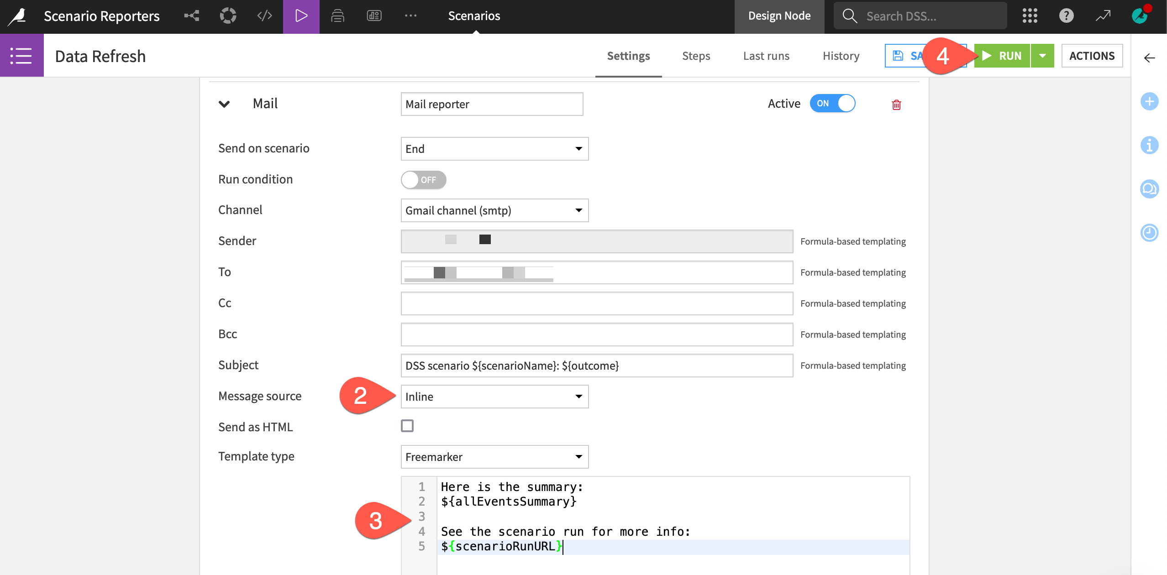The image size is (1167, 575).
Task: Open the timeline clock icon on the right sidebar
Action: tap(1150, 233)
